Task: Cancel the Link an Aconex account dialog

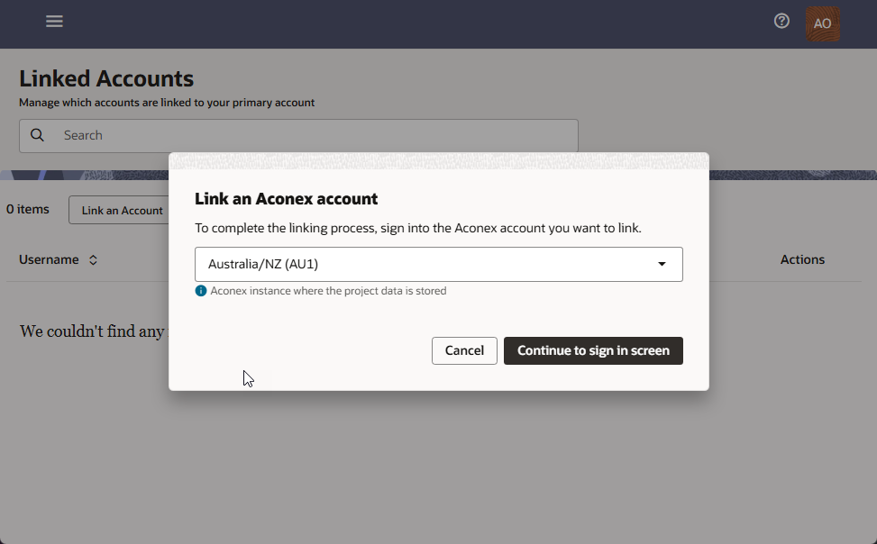Action: tap(464, 350)
